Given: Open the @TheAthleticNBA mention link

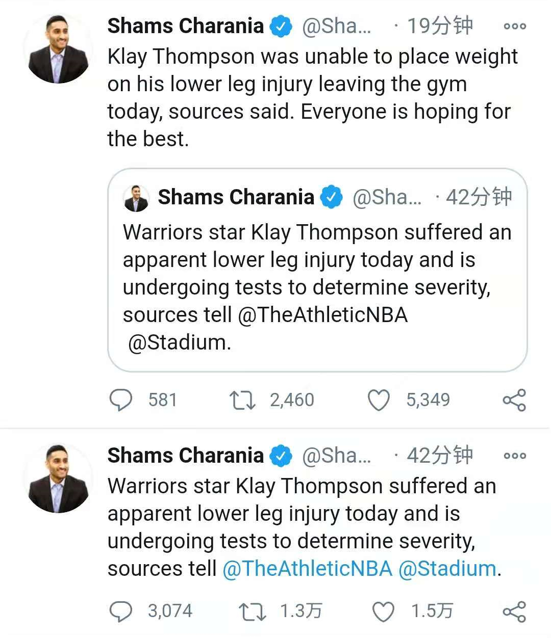Looking at the screenshot, I should [x=307, y=569].
